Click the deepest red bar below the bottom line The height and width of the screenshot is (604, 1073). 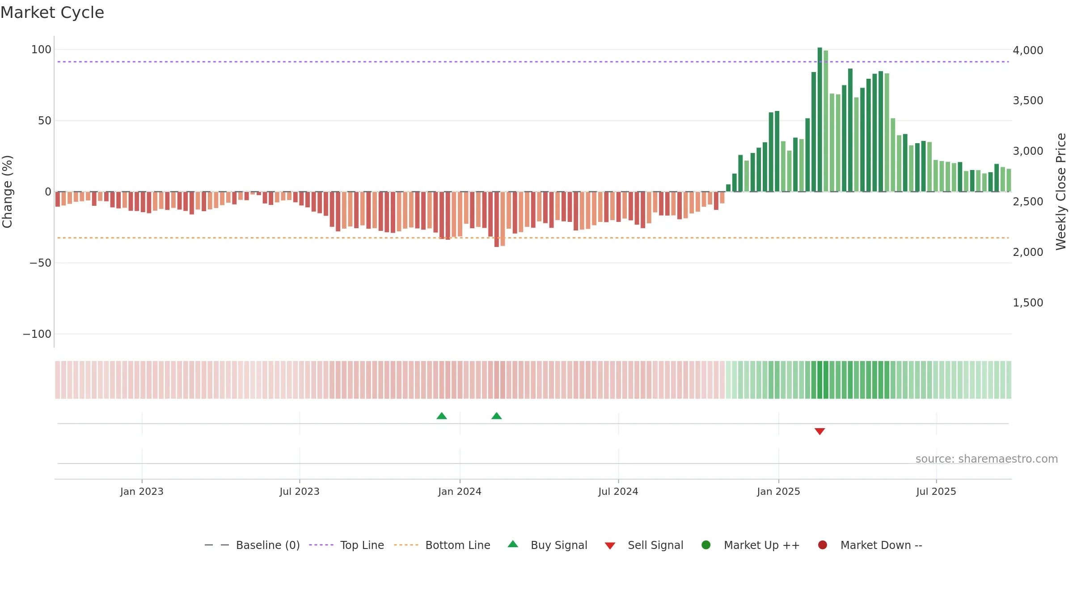tap(496, 219)
